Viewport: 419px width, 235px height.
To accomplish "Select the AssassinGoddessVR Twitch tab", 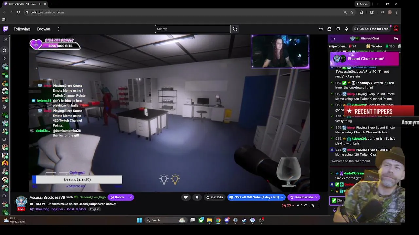I will 25,4.
